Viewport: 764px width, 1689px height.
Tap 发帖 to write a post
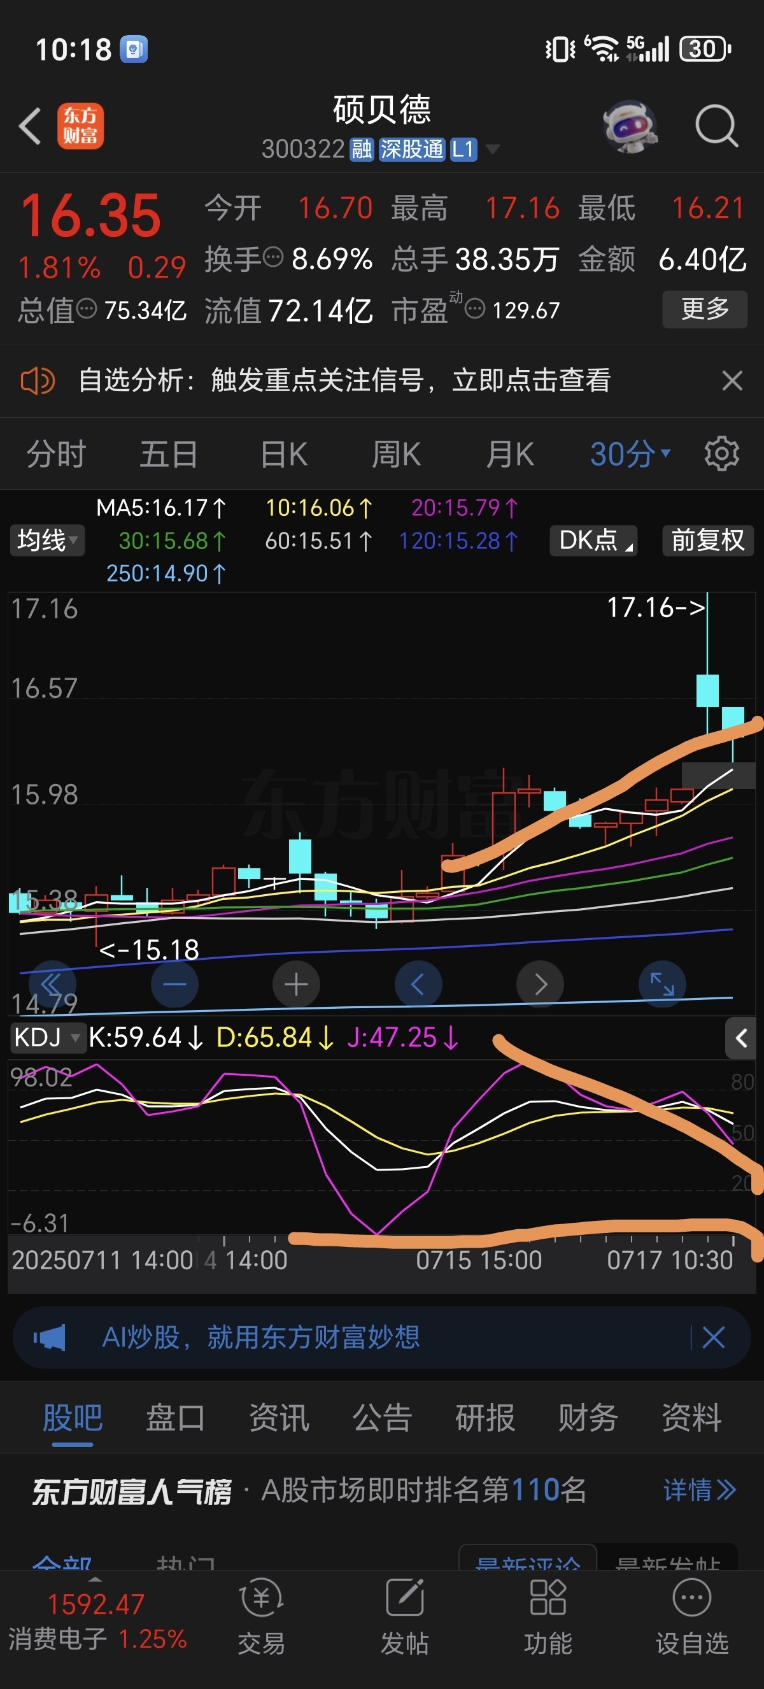pyautogui.click(x=405, y=1616)
